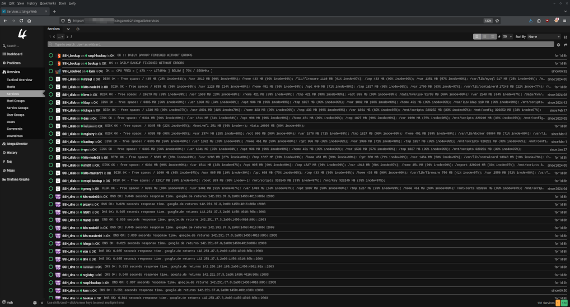The image size is (570, 307).
Task: Collapse the sidebar with the double-arrow icon
Action: click(x=43, y=303)
